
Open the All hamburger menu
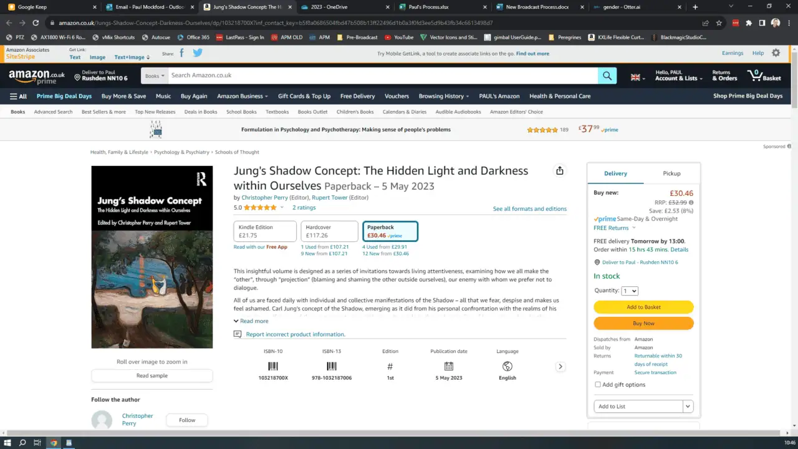point(18,96)
